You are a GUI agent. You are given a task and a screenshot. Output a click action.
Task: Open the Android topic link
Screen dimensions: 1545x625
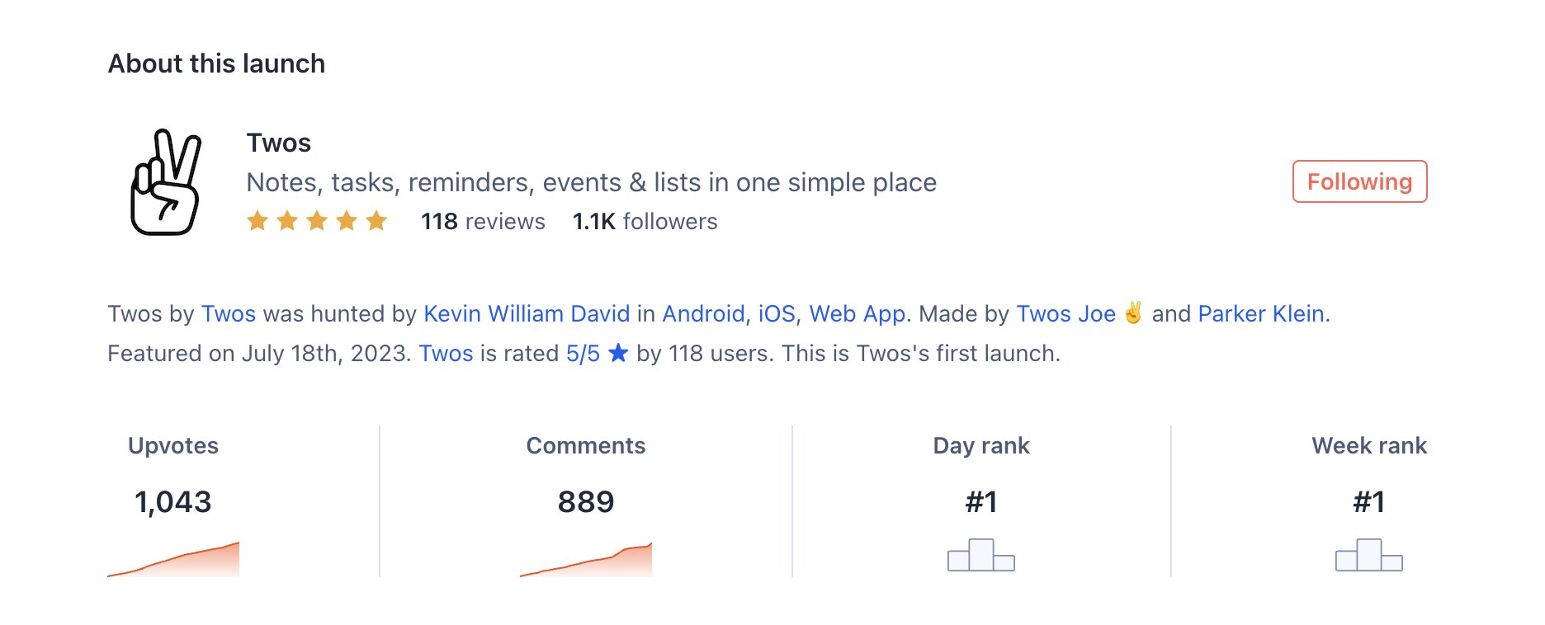[703, 313]
